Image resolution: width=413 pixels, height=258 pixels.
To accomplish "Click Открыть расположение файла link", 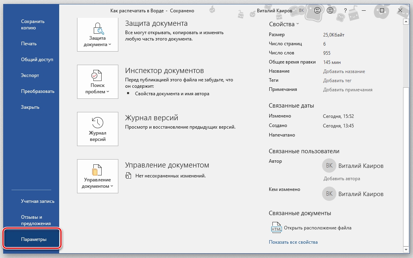I will pyautogui.click(x=318, y=228).
